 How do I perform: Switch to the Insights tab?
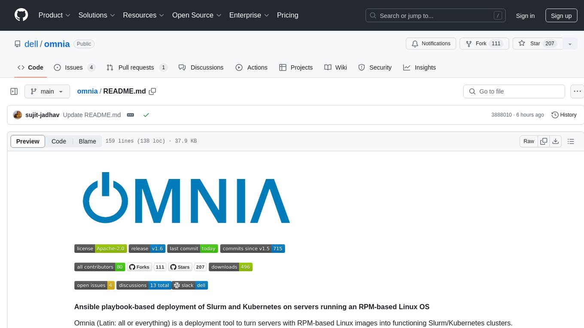(420, 67)
